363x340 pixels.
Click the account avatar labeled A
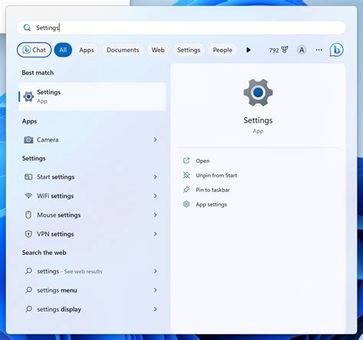click(302, 50)
